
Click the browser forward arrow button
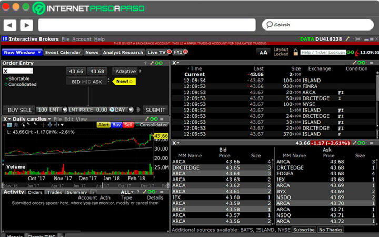(x=26, y=25)
